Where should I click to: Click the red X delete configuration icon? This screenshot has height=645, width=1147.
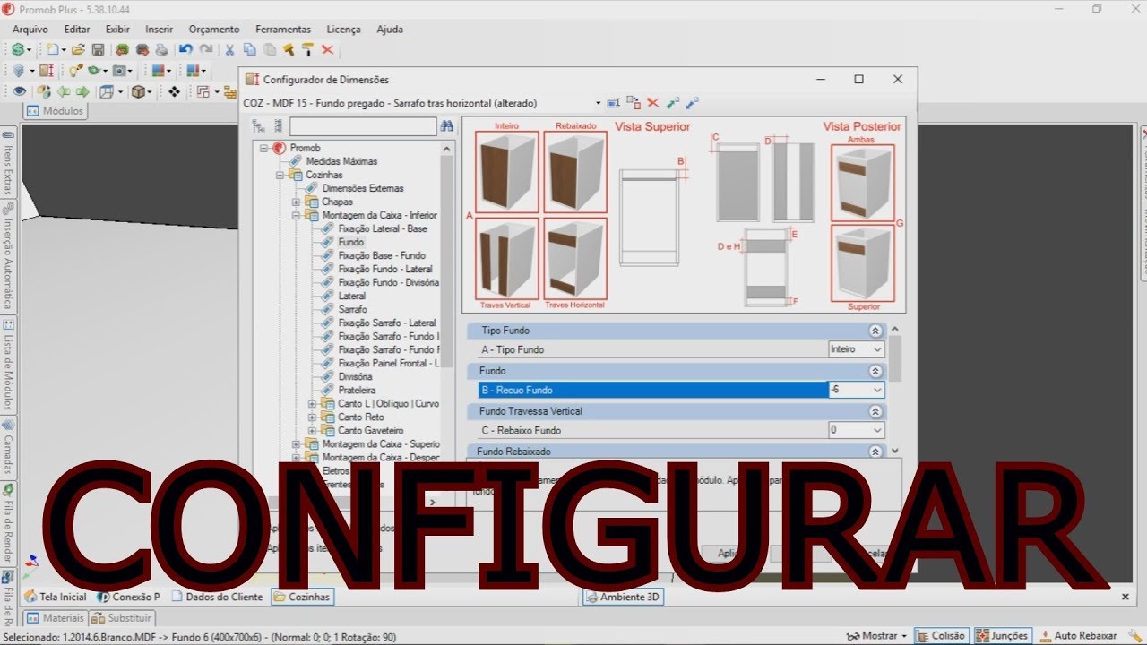coord(652,103)
